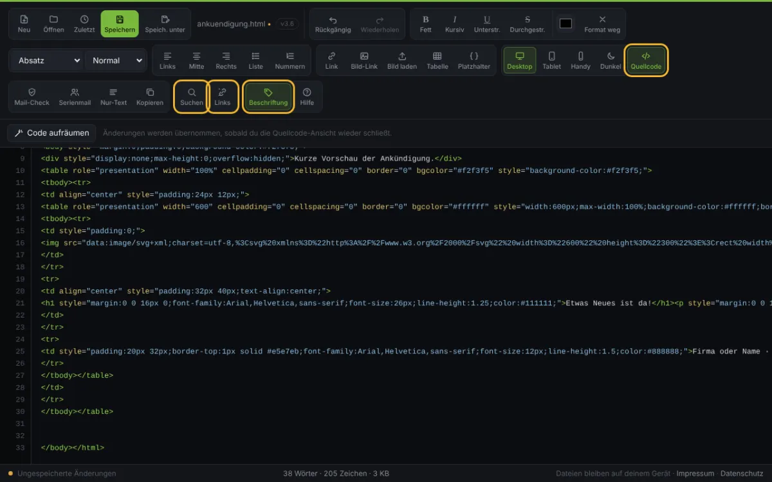Switch preview to Desktop view
This screenshot has width=772, height=482.
pyautogui.click(x=520, y=60)
